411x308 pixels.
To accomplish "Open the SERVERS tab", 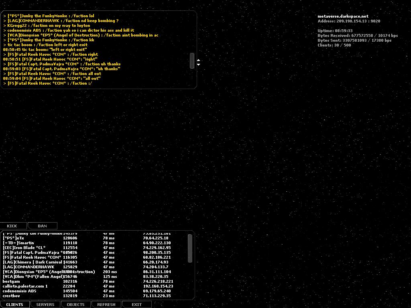I will (x=45, y=304).
